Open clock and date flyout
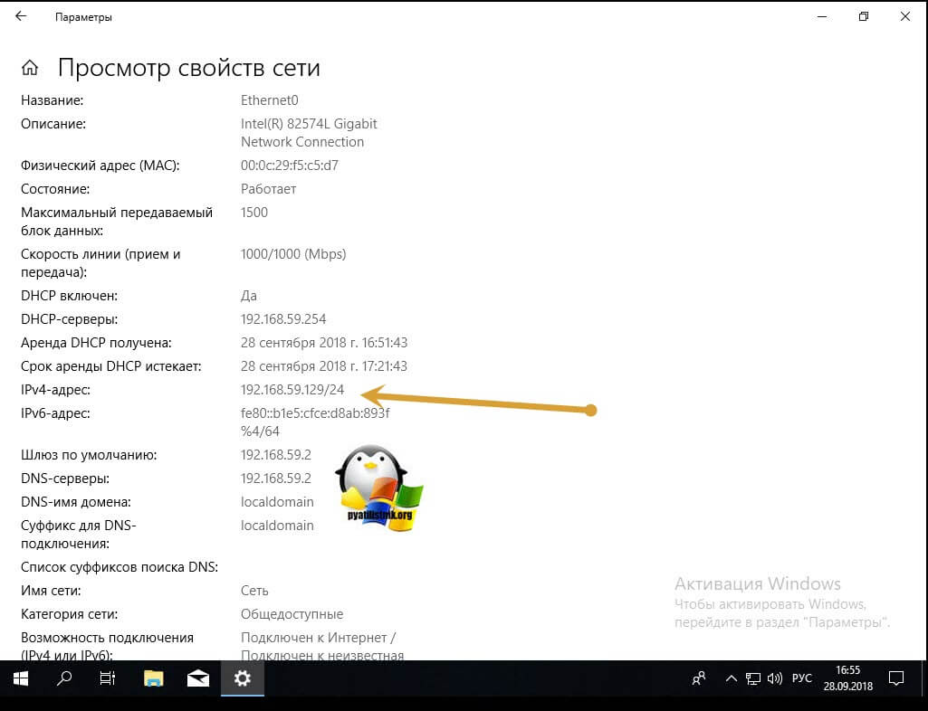This screenshot has width=928, height=711. tap(848, 678)
